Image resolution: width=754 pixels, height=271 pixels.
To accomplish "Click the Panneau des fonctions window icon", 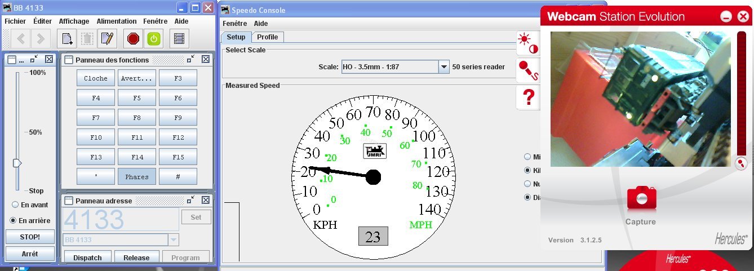I will [x=69, y=59].
